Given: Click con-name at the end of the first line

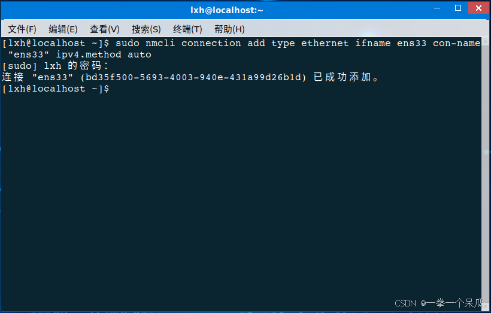Looking at the screenshot, I should (456, 43).
